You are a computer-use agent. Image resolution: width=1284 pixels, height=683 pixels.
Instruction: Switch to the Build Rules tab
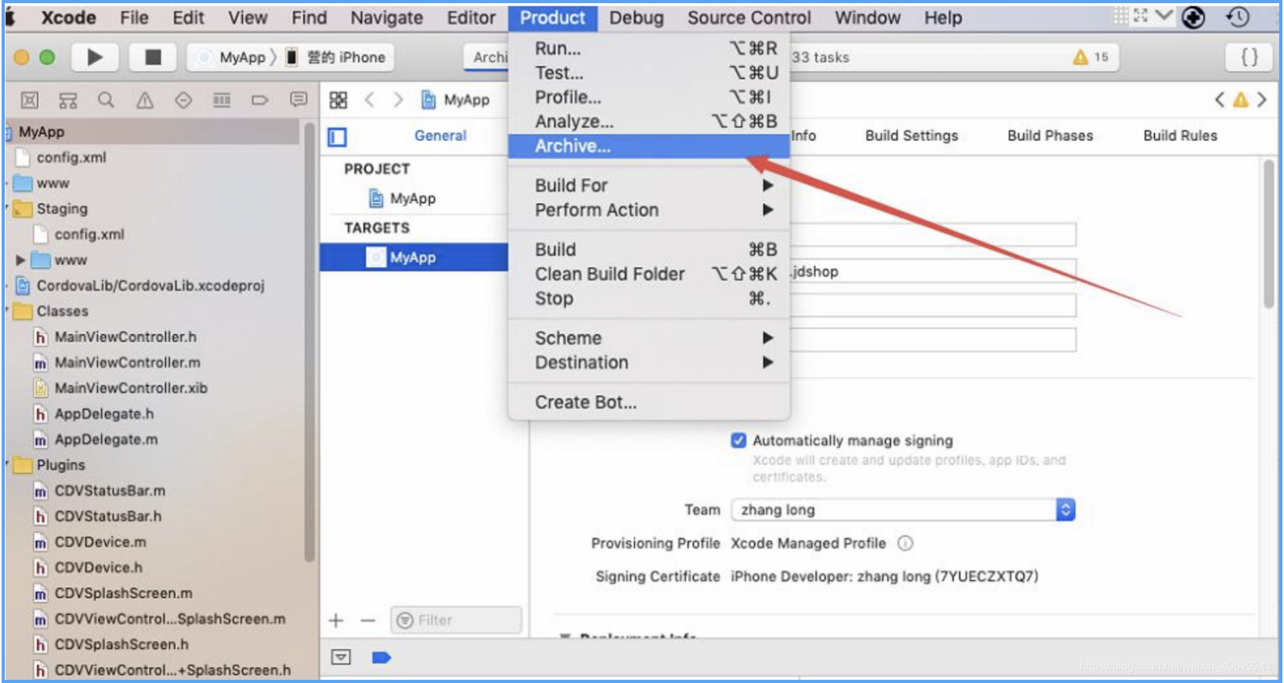[1180, 136]
